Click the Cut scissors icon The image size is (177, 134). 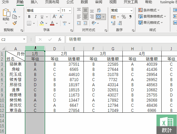[x=15, y=10]
